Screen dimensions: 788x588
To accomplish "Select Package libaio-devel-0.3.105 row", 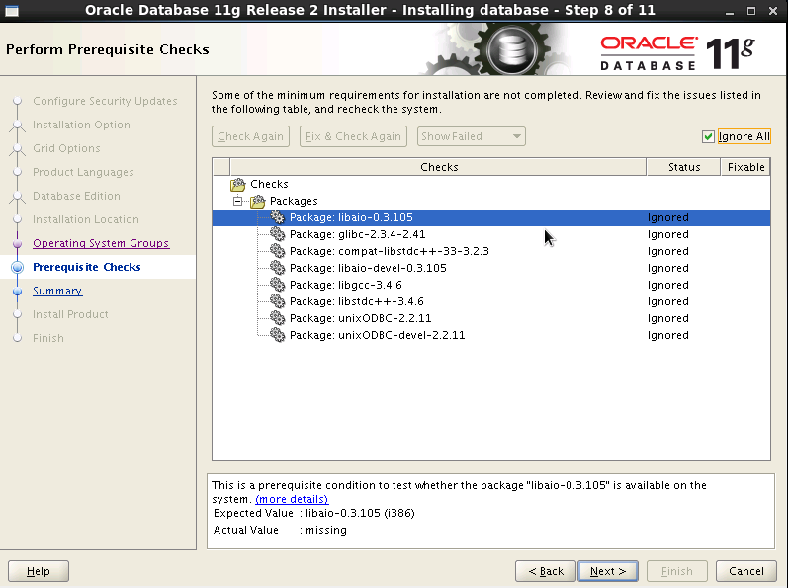I will tap(491, 268).
